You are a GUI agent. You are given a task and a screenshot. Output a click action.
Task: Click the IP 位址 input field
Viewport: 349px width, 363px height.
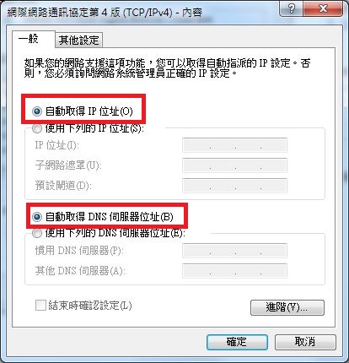234,145
